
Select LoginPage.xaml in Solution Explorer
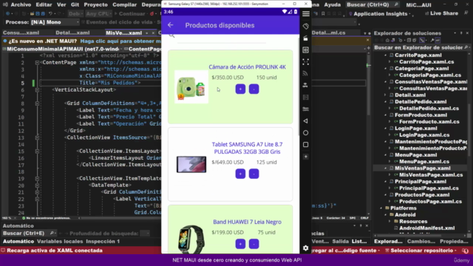[x=415, y=129]
